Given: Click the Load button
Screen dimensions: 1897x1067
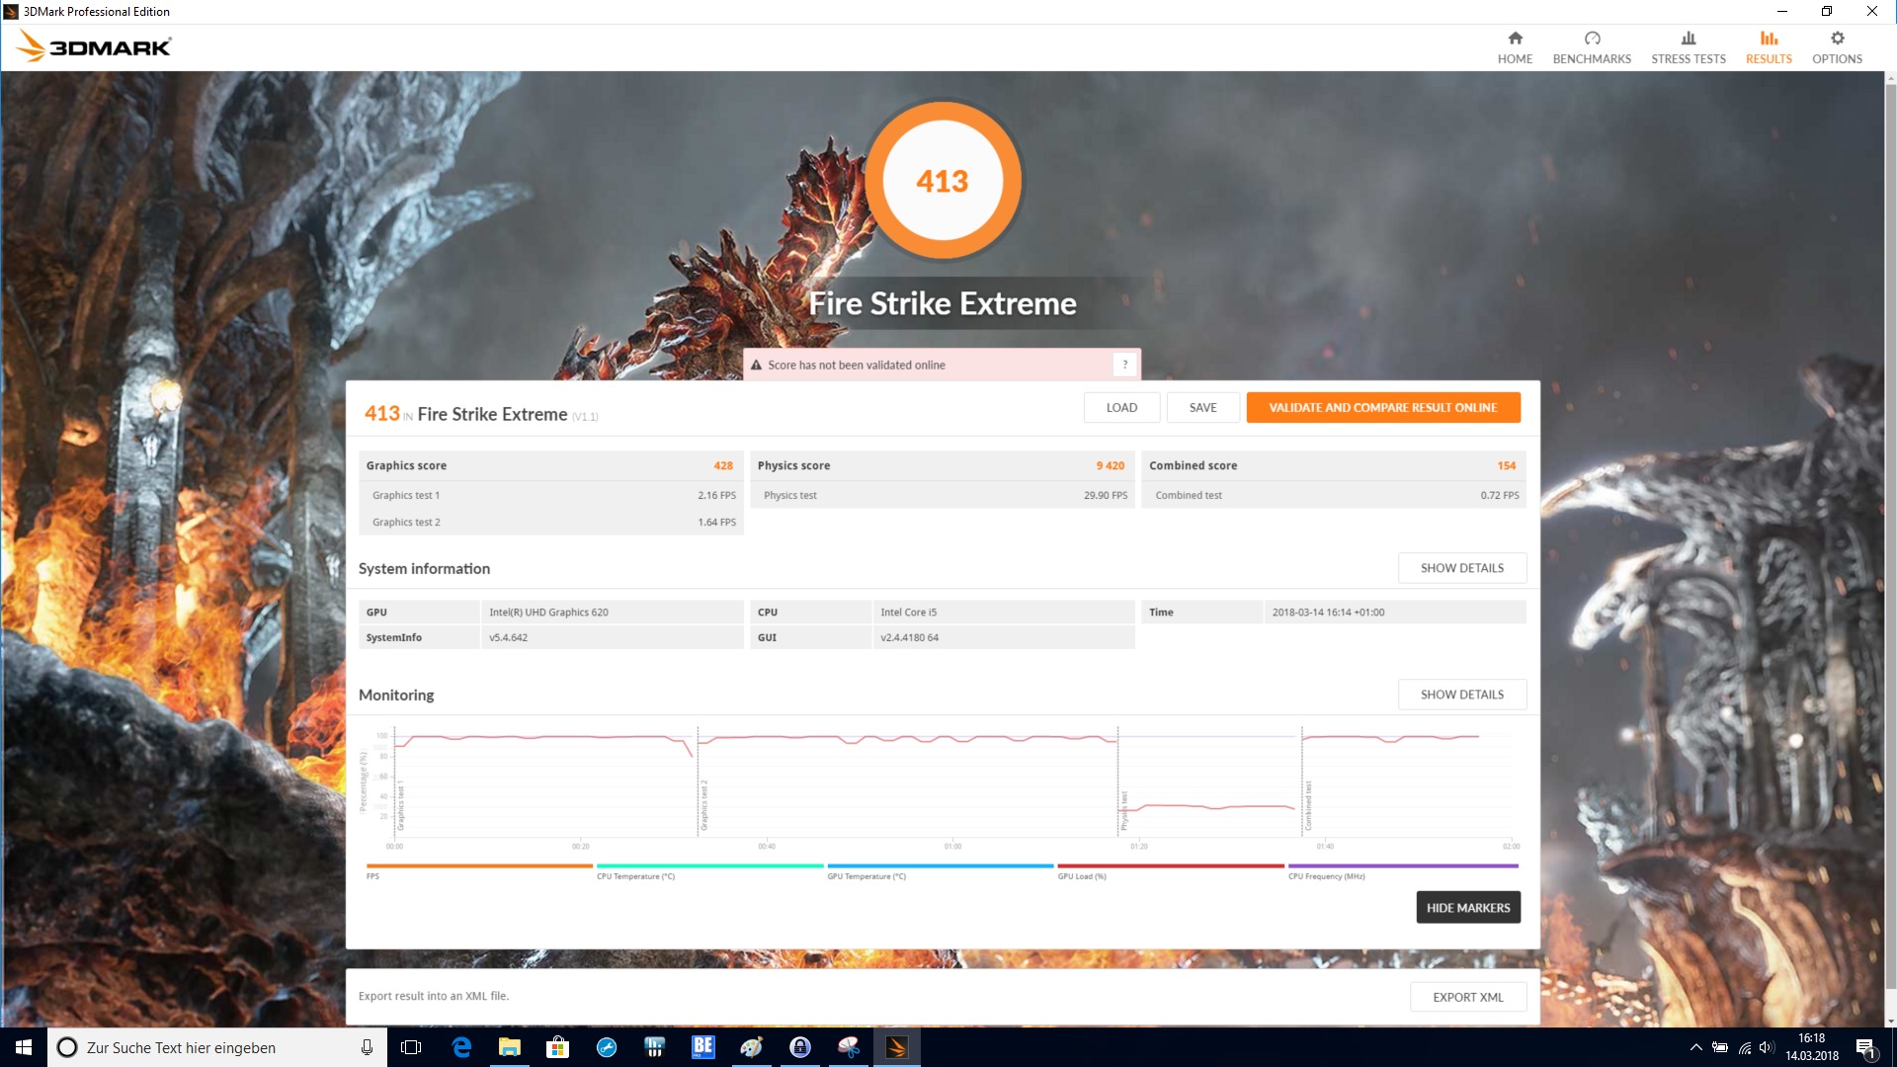Looking at the screenshot, I should pos(1121,407).
